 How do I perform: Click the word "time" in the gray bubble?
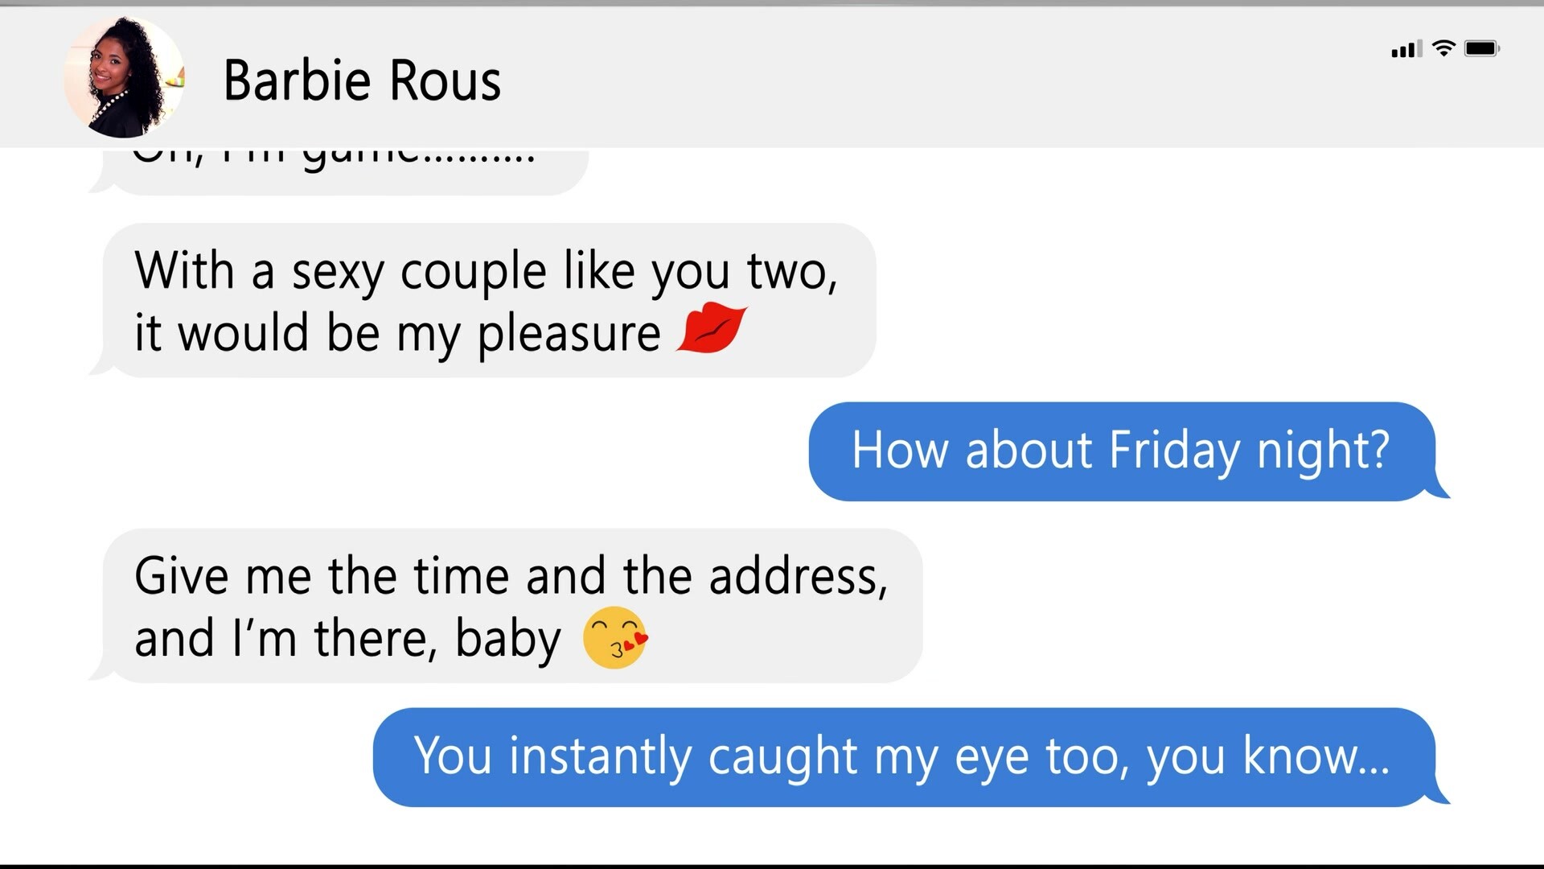point(461,577)
